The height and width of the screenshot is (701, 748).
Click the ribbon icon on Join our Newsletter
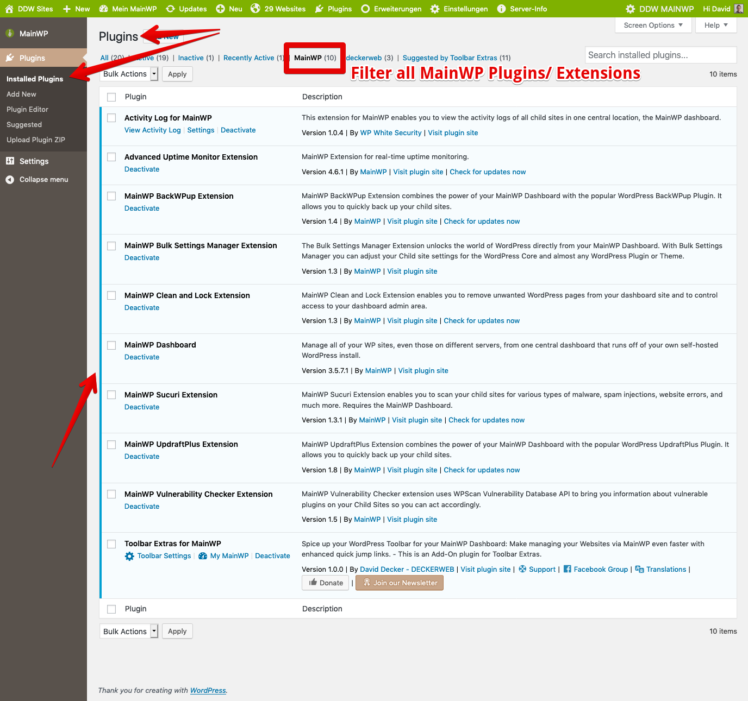pos(367,583)
